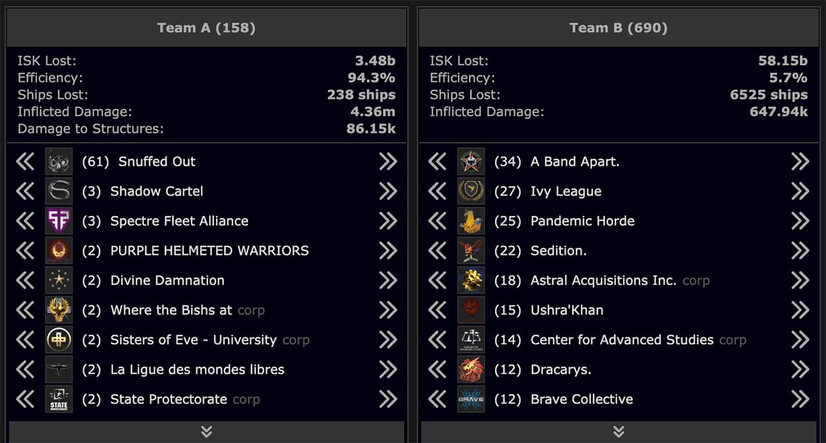
Task: Expand the Team B list with the bottom chevron
Action: pyautogui.click(x=619, y=432)
